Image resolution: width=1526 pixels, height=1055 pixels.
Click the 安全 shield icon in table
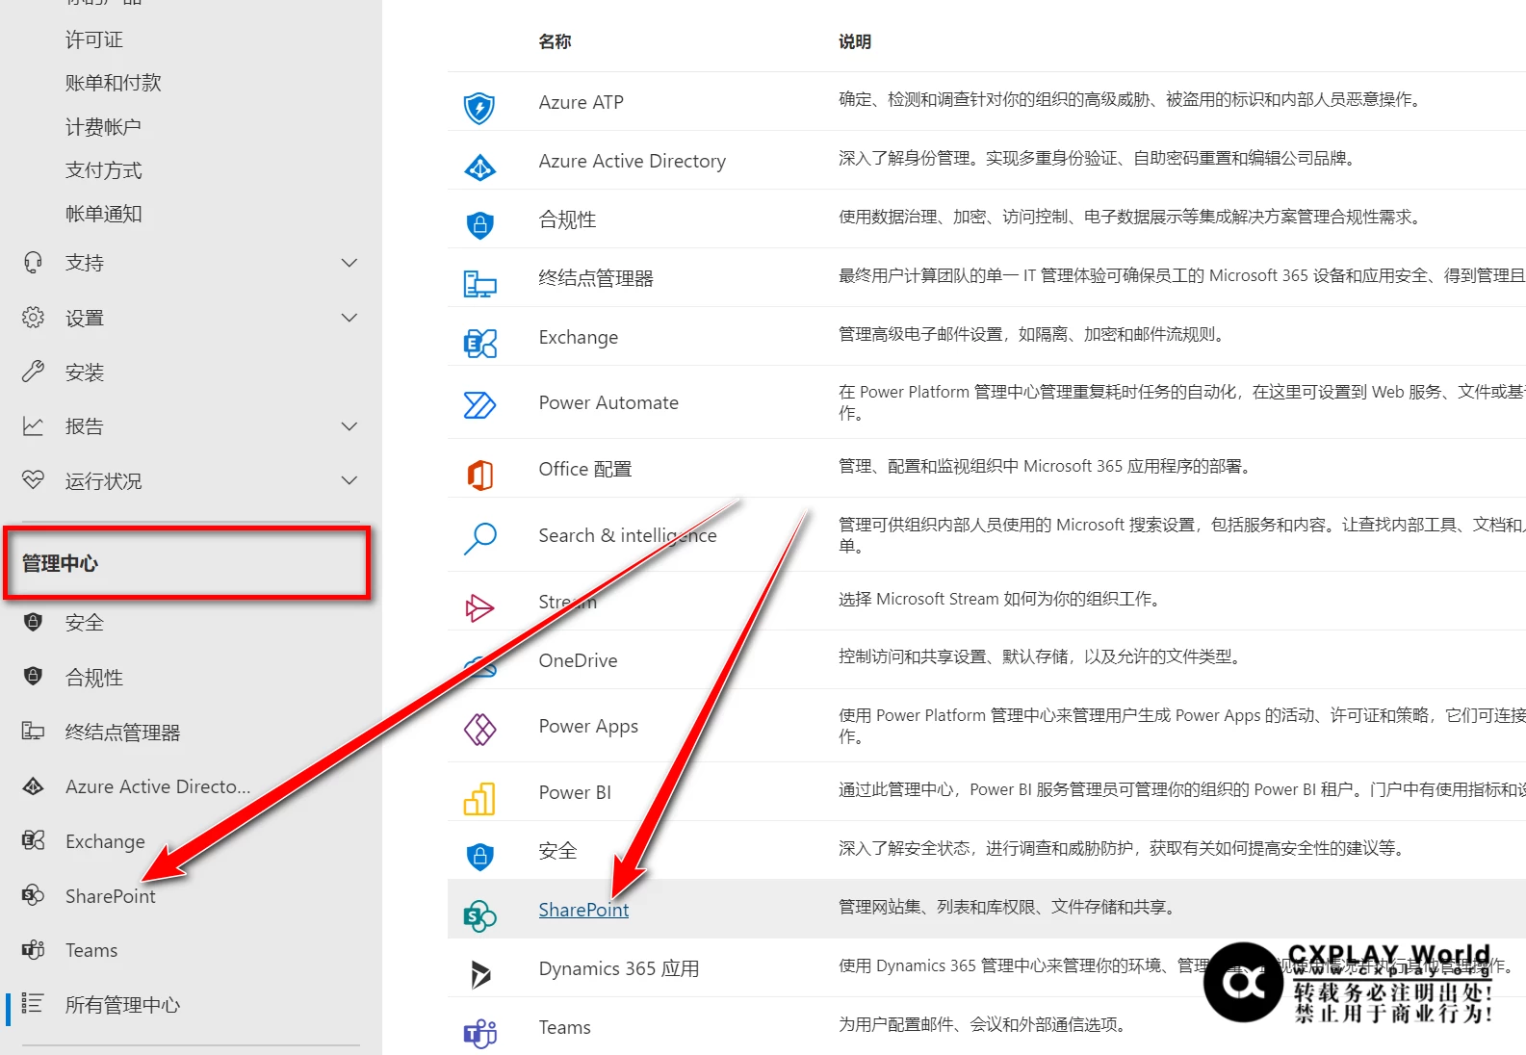pyautogui.click(x=479, y=857)
